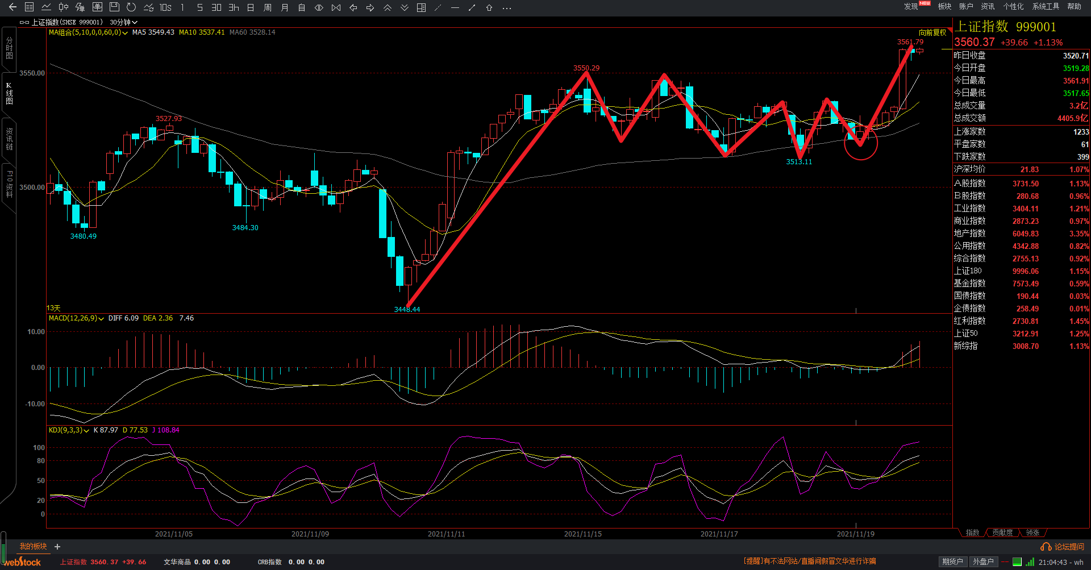
Task: Switch to the 贡献度 tab
Action: tap(1002, 532)
